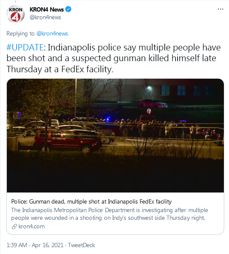Open @kron4news in the Replying to line
Screen dimensions: 229x254
(52, 33)
